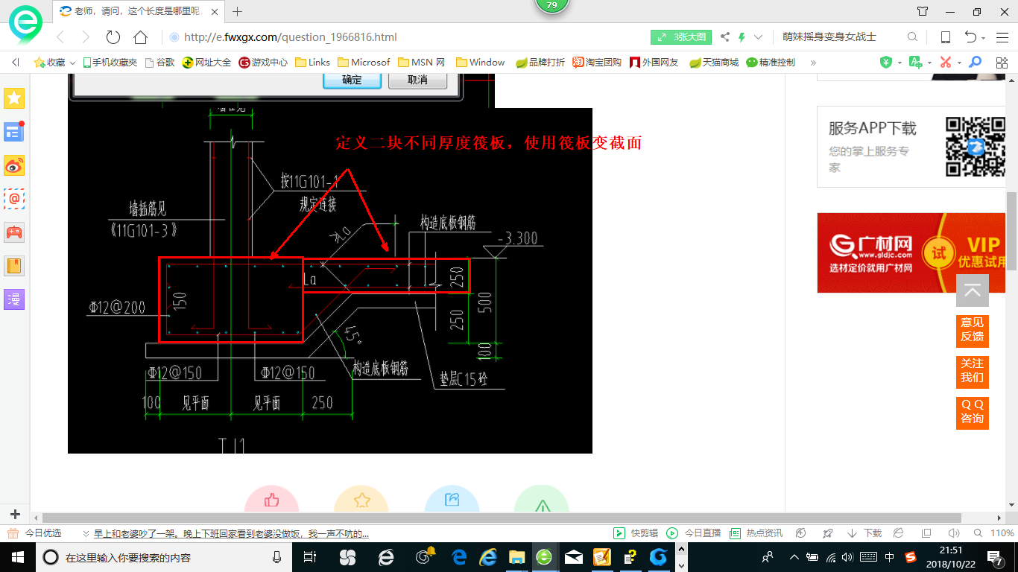The image size is (1018, 572).
Task: Click the 关注我们 orange button
Action: [x=973, y=371]
